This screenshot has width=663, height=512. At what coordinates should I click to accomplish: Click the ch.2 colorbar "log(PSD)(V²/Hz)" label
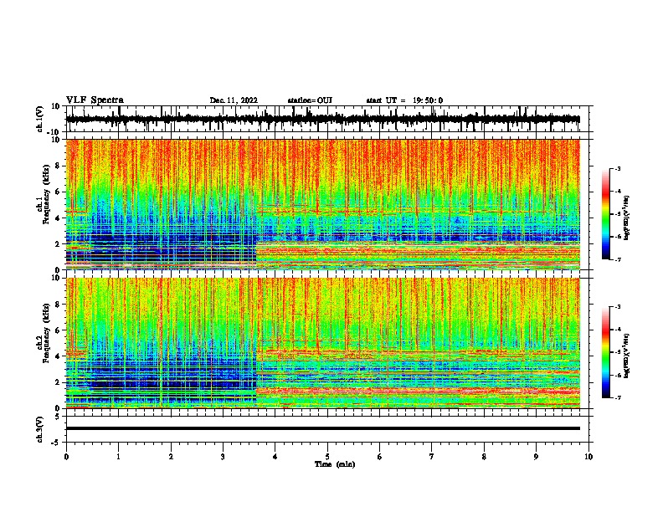tap(626, 356)
